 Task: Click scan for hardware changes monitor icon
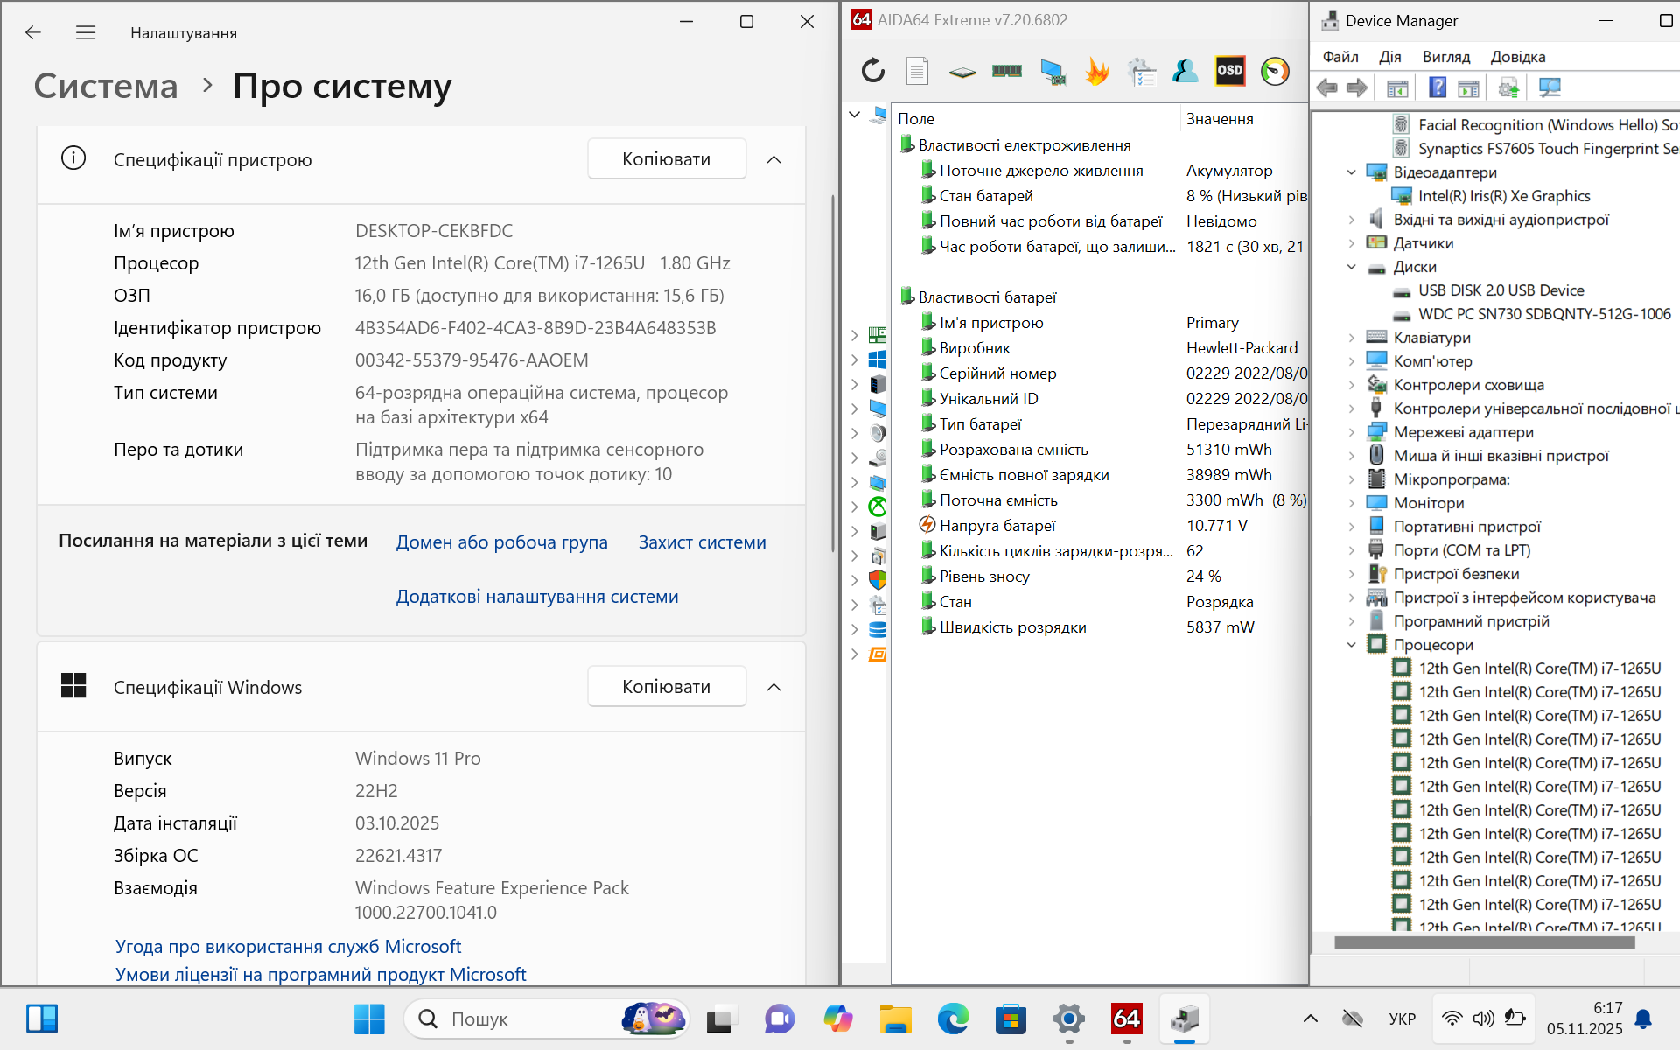1550,87
